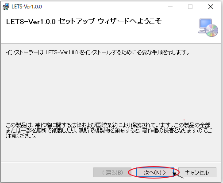Minimize the LETS-Ver1.0.0 installer window
The width and height of the screenshot is (223, 183).
pos(170,7)
